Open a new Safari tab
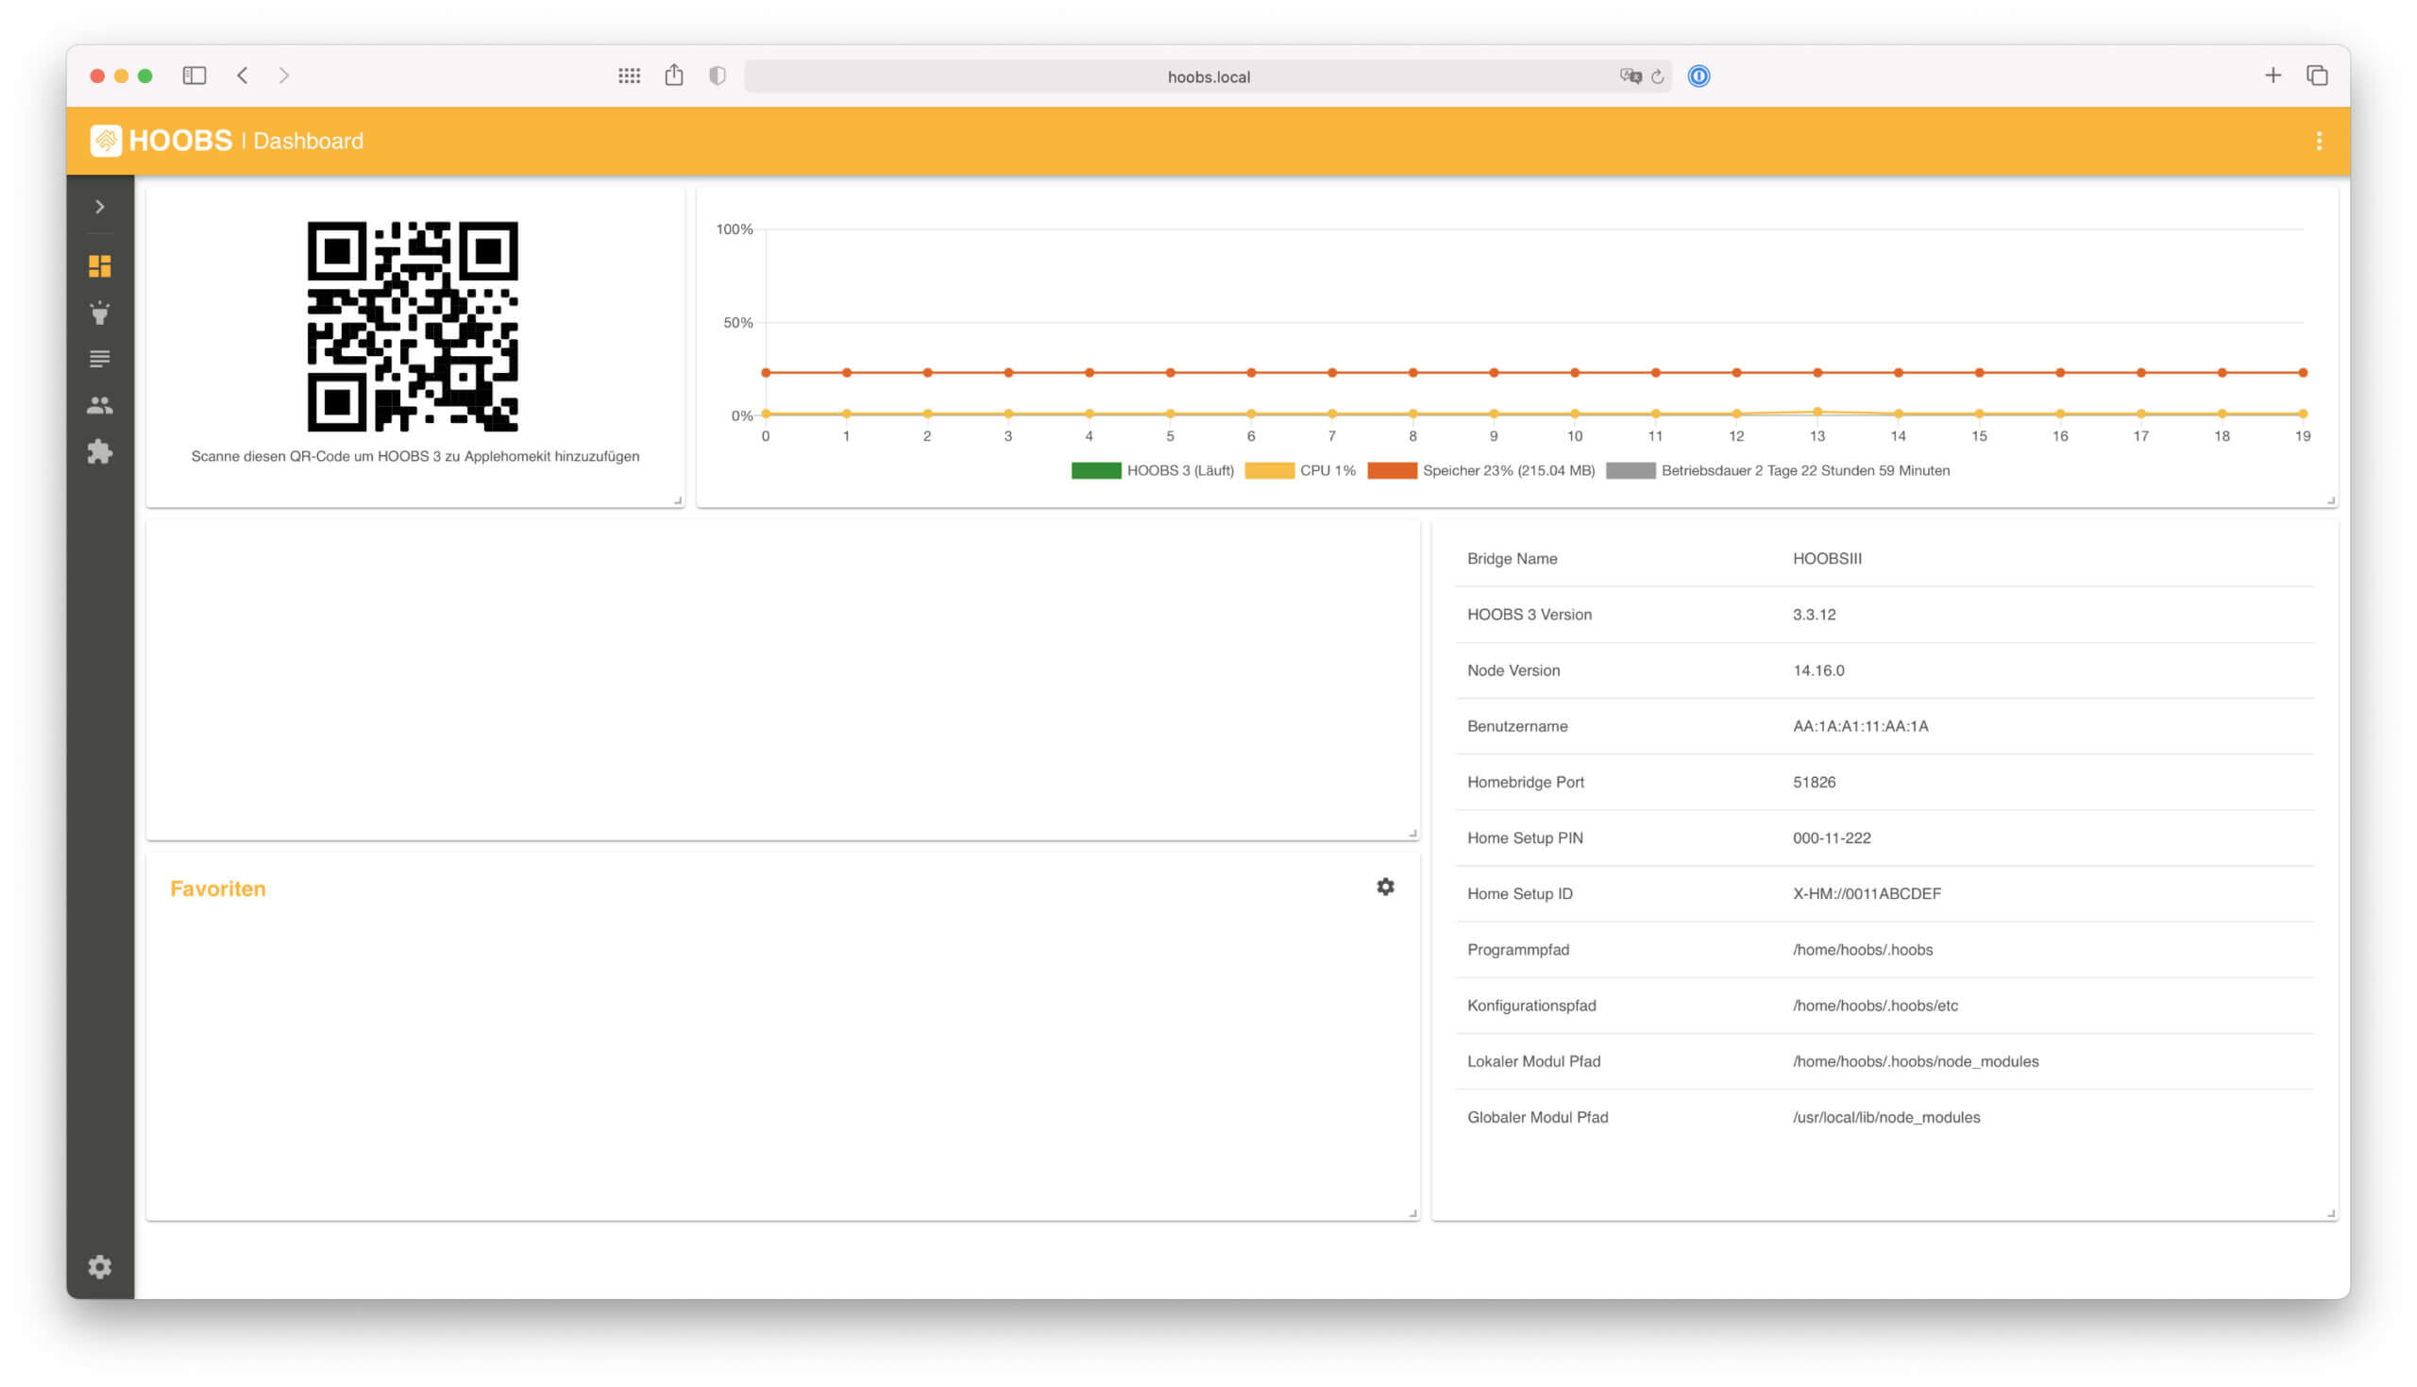This screenshot has height=1387, width=2417. 2273,76
